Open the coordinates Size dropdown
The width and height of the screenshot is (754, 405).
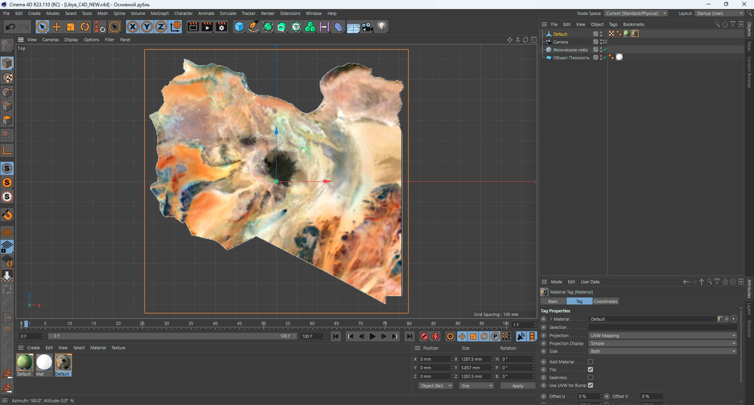pos(476,386)
